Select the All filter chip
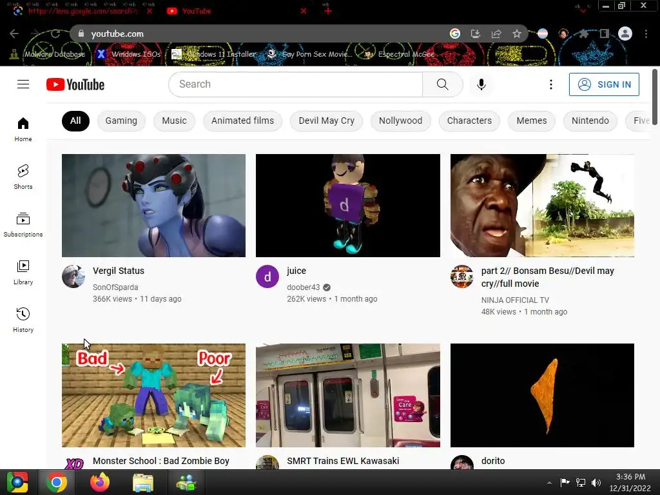Screen dimensions: 660x495 click(75, 121)
